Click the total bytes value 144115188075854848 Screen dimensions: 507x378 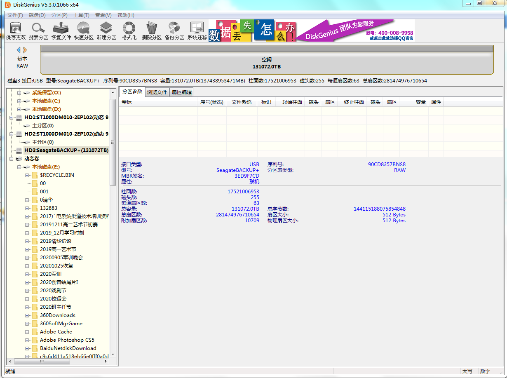click(380, 209)
